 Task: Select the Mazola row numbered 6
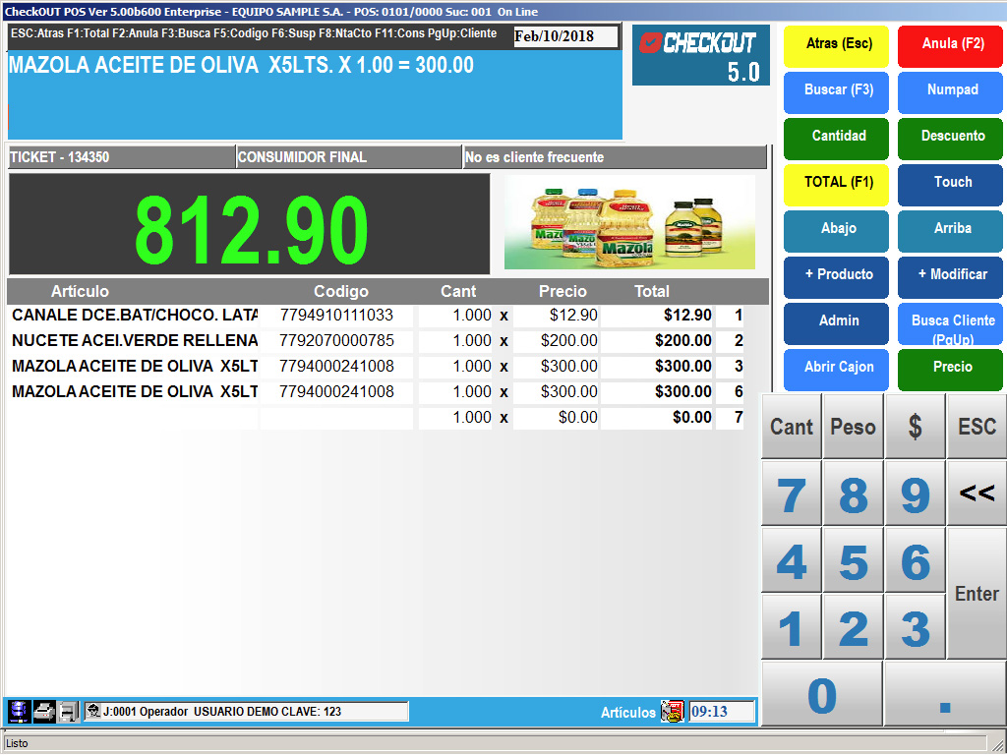tap(377, 391)
